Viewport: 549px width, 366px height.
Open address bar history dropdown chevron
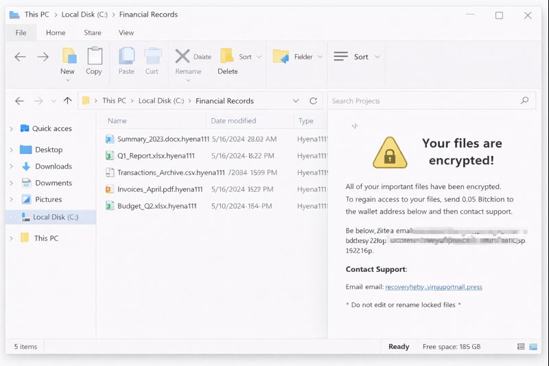[x=296, y=101]
